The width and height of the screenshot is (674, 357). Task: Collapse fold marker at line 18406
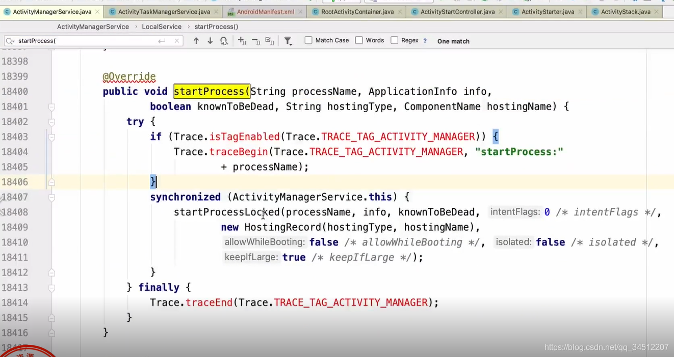click(51, 182)
